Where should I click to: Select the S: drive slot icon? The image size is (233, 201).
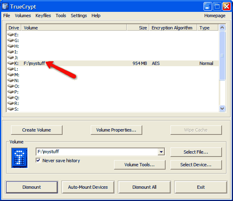(11, 109)
